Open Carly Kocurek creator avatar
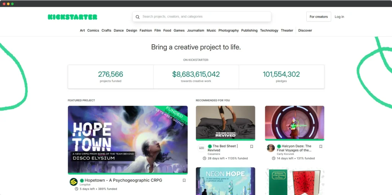392x195 pixels. [x=271, y=148]
